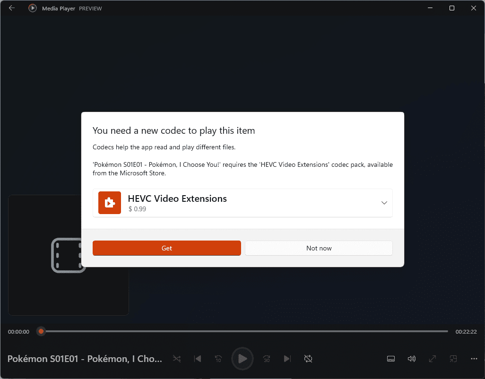Go to previous track
Viewport: 485px width, 379px height.
pos(198,359)
